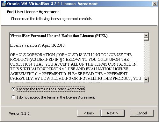Click the "License version 8, April 19, 2010" line
The image size is (159, 122).
coord(37,45)
